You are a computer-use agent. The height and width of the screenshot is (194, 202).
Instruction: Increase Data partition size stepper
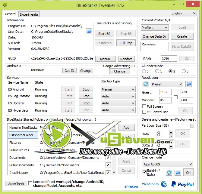pyautogui.click(x=171, y=132)
